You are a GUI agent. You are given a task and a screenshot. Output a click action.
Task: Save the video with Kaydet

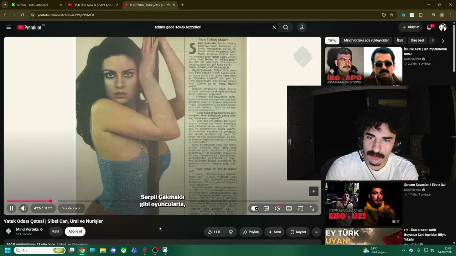click(x=298, y=232)
